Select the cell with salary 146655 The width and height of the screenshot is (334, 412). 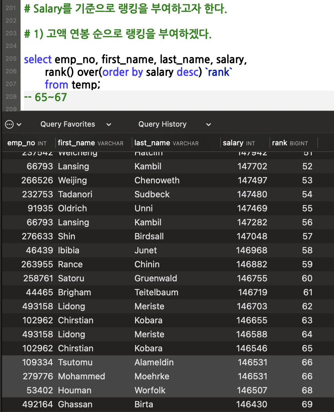[x=252, y=320]
